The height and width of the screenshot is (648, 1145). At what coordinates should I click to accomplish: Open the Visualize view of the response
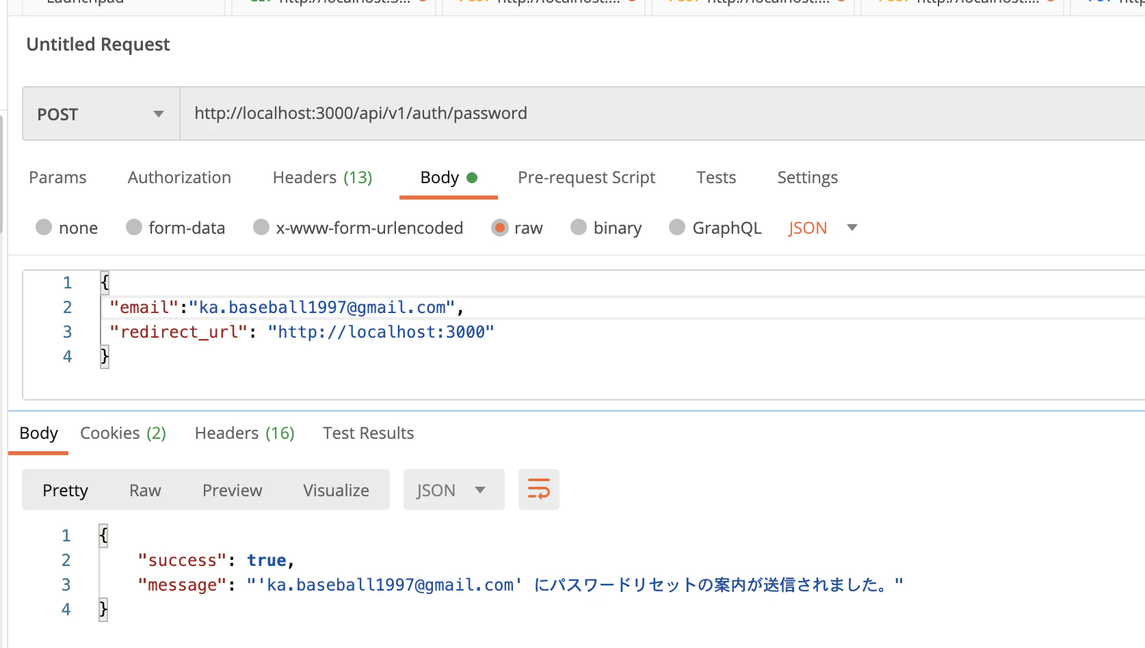click(335, 489)
